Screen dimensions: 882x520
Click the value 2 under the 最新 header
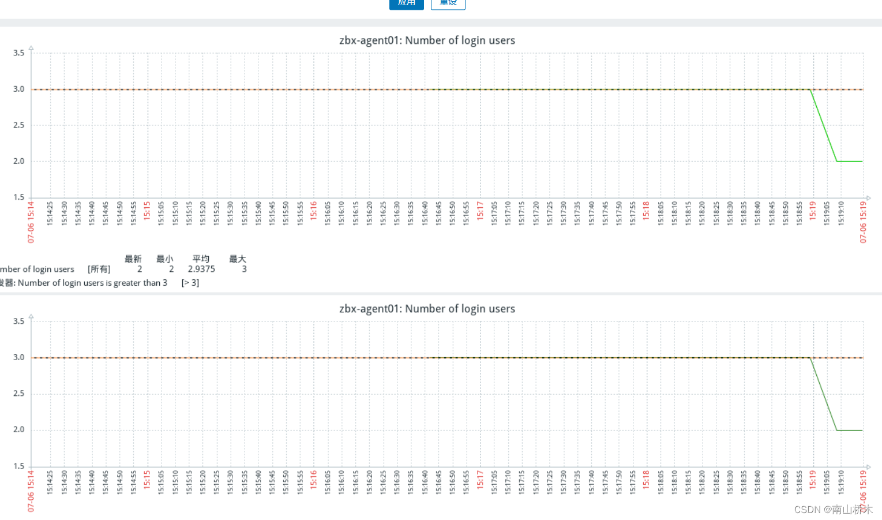coord(140,269)
